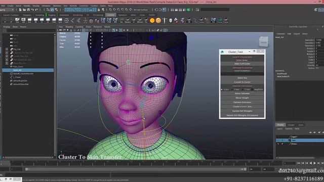The image size is (324, 182).
Task: Select the Z Axis radio button
Action: (242, 89)
